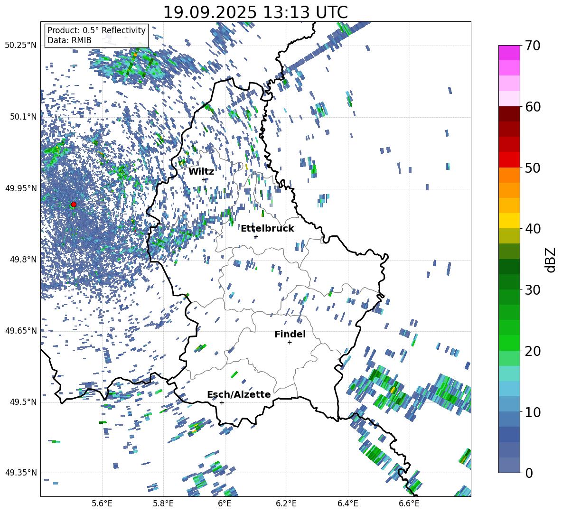
Task: Click the title 19.09.2025 13:13 UTC
Action: [255, 12]
